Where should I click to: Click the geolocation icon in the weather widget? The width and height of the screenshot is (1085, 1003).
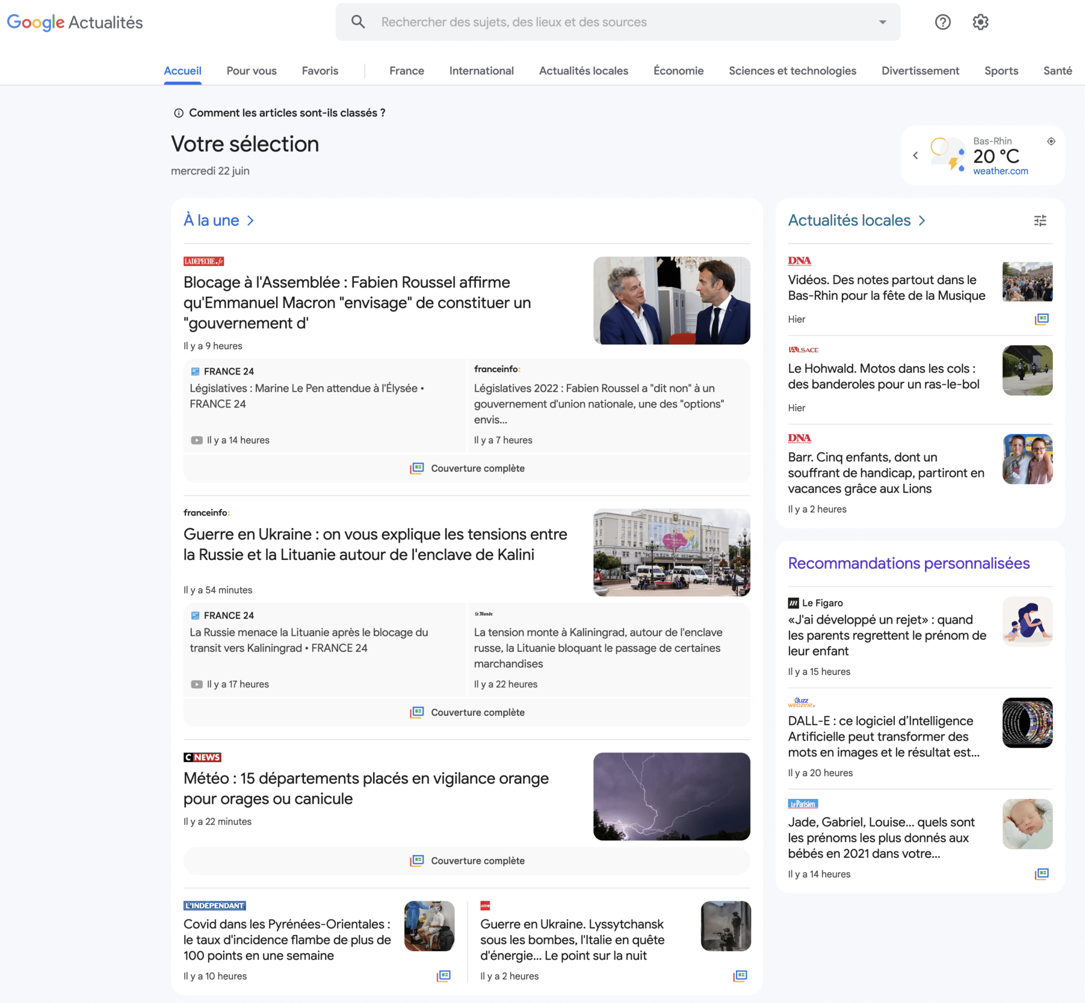[x=1051, y=140]
